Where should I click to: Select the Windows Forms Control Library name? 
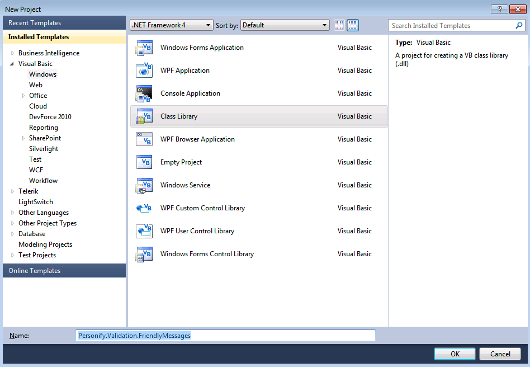coord(207,254)
